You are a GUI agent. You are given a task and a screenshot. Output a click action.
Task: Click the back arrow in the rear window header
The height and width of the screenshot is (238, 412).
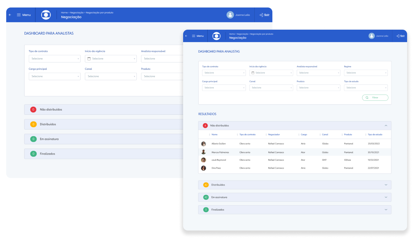pos(10,15)
